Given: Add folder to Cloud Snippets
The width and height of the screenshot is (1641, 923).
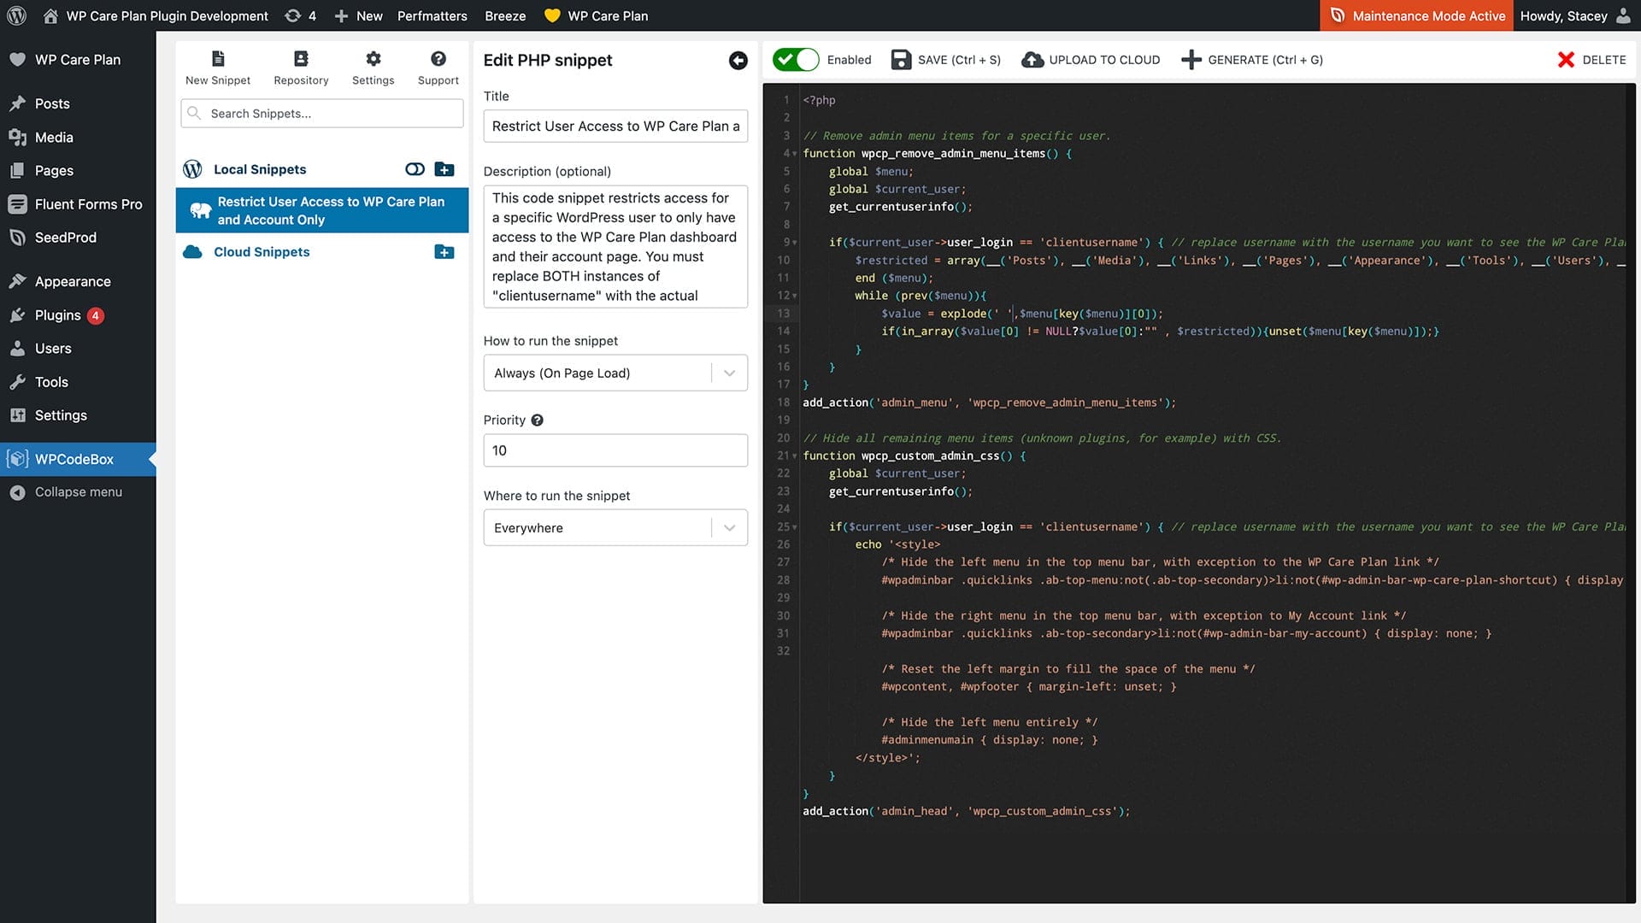Looking at the screenshot, I should (444, 252).
